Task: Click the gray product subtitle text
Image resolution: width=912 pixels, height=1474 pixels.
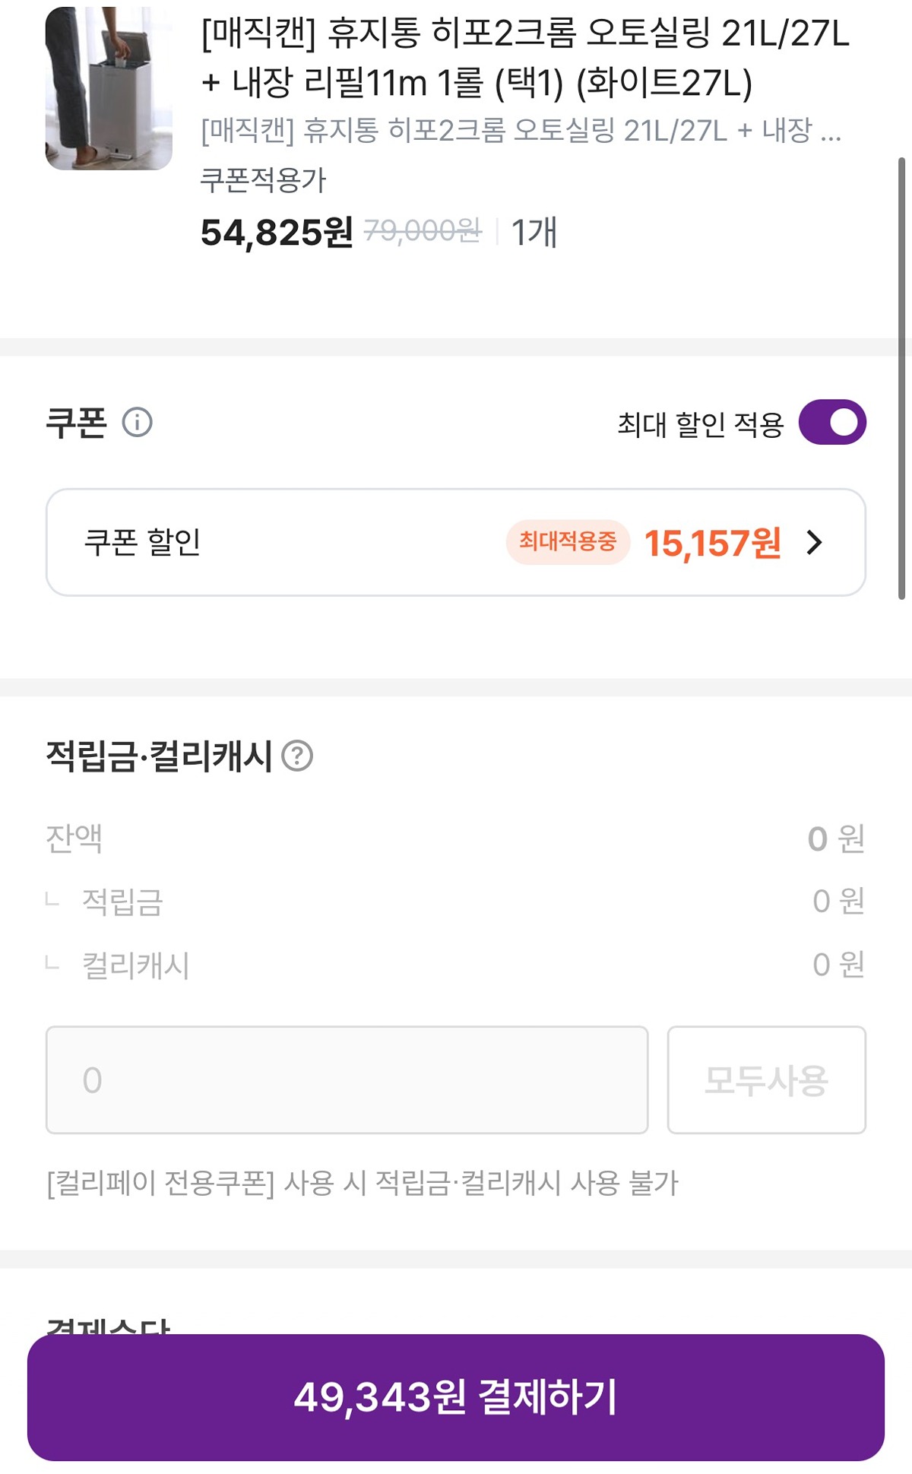Action: click(521, 131)
